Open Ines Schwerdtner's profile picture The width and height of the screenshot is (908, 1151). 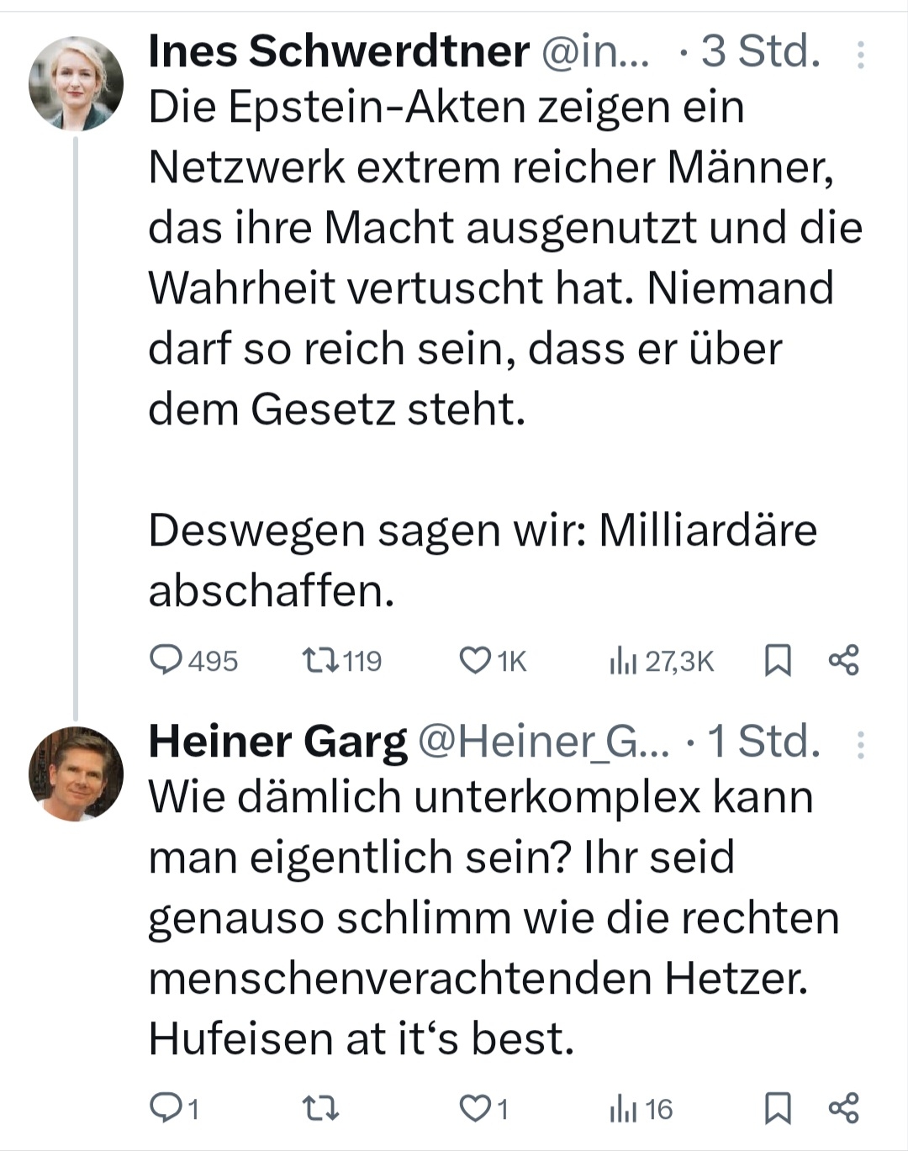pos(77,83)
